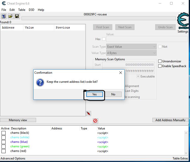Image resolution: width=190 pixels, height=162 pixels.
Task: Click the Cheat Engine logo
Action: tap(183, 21)
